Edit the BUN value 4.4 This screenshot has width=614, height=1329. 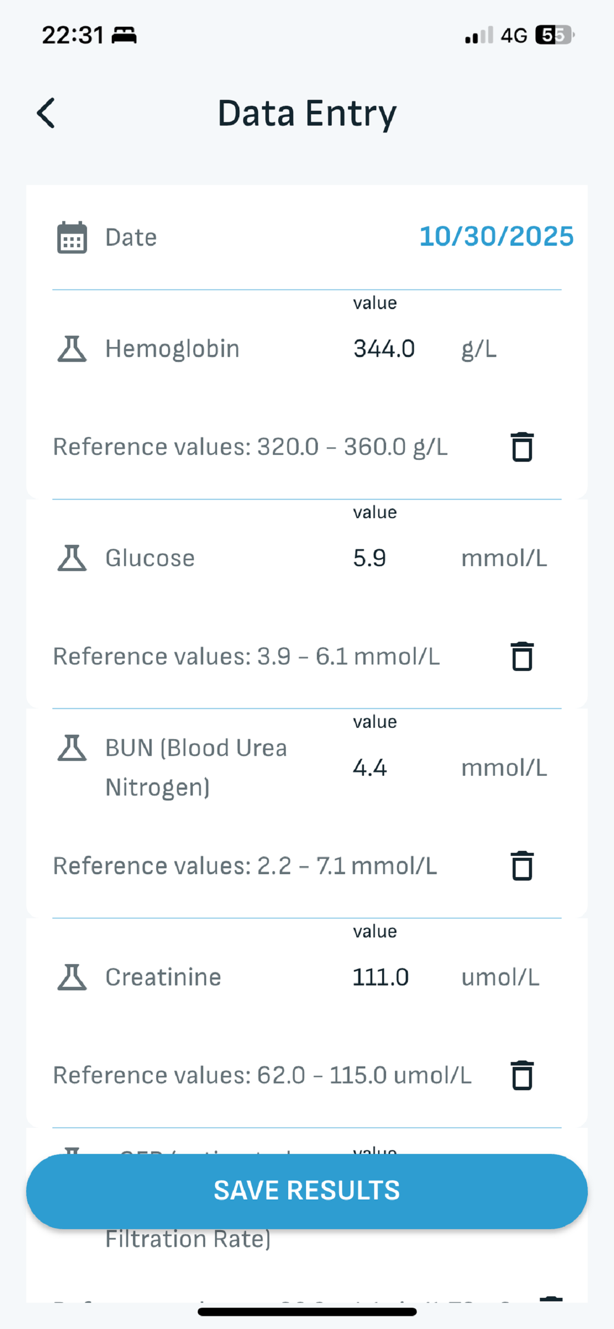pos(369,768)
